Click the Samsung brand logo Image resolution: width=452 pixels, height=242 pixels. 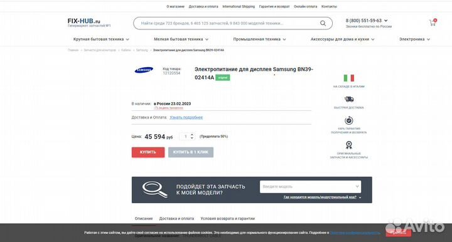pyautogui.click(x=144, y=70)
